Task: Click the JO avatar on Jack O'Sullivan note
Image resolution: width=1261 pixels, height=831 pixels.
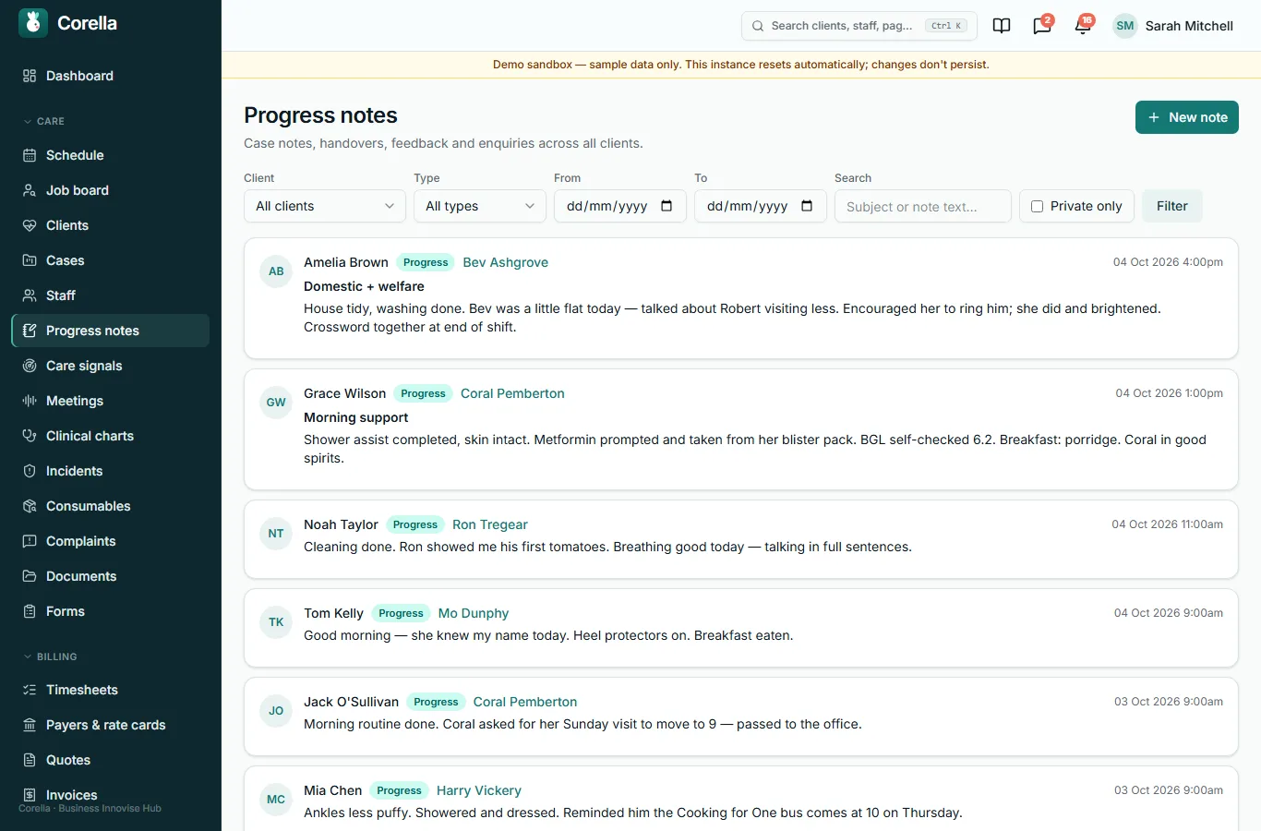Action: pos(276,711)
